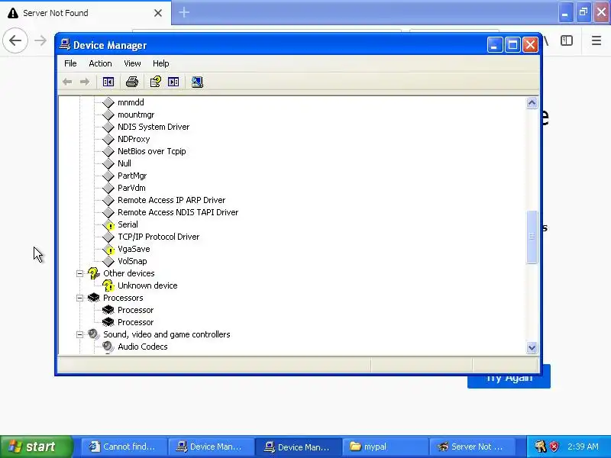Click the Back arrow in Device Manager toolbar
The image size is (611, 458).
pos(67,82)
